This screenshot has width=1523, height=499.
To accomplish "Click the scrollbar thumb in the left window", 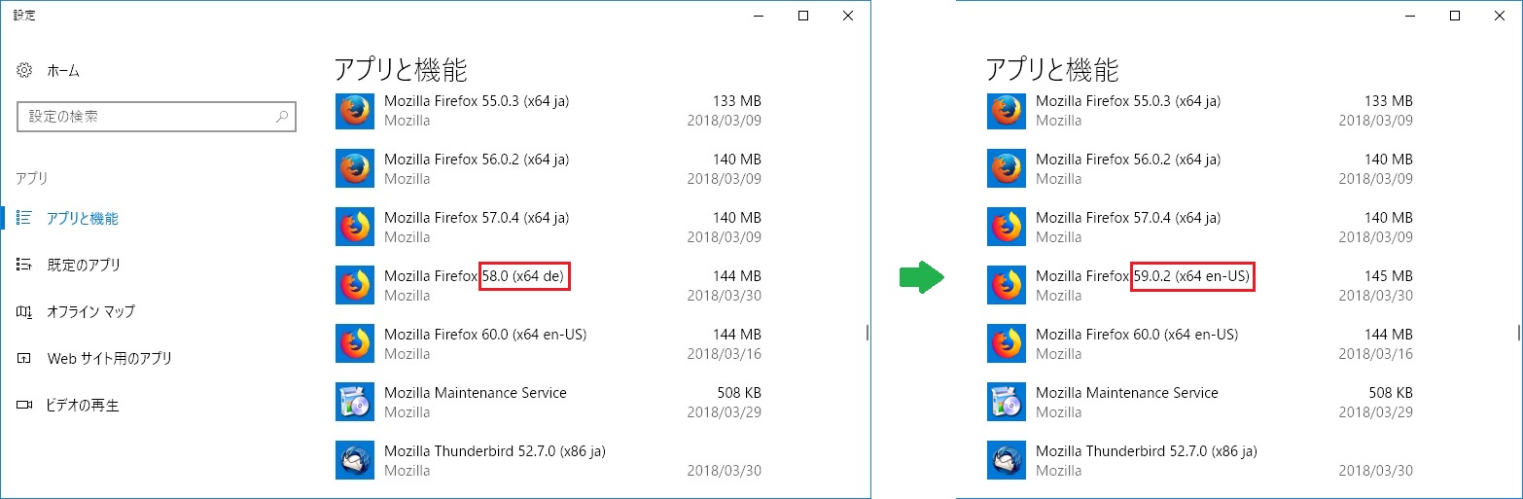I will 867,333.
